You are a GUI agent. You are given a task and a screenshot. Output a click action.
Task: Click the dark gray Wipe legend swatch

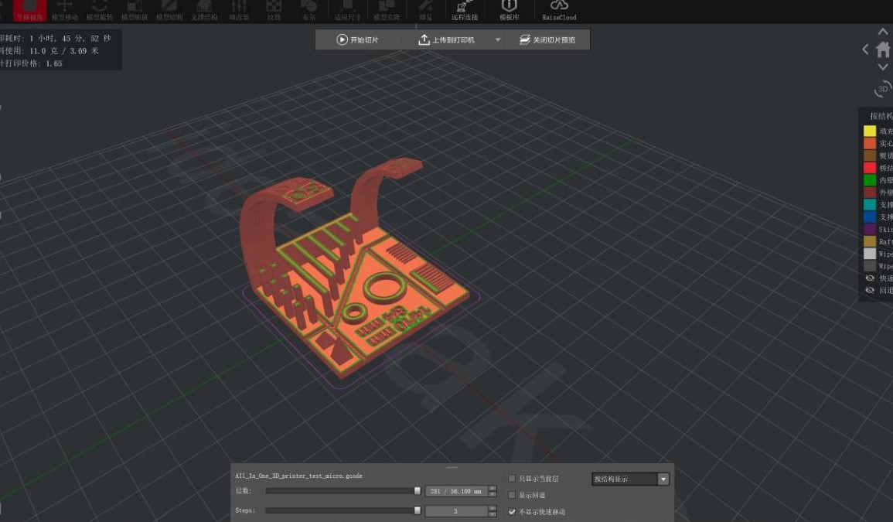tap(870, 266)
